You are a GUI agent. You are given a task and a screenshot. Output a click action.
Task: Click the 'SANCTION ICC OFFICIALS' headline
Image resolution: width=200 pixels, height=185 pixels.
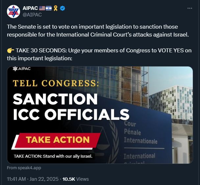(x=71, y=106)
